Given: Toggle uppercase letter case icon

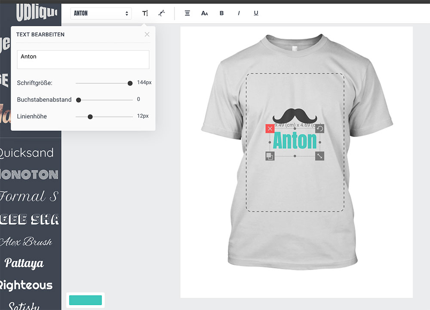Looking at the screenshot, I should tap(205, 13).
